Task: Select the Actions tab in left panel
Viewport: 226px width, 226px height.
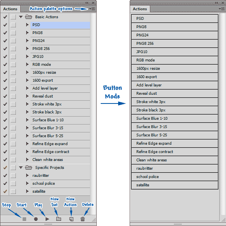Action: pos(10,9)
